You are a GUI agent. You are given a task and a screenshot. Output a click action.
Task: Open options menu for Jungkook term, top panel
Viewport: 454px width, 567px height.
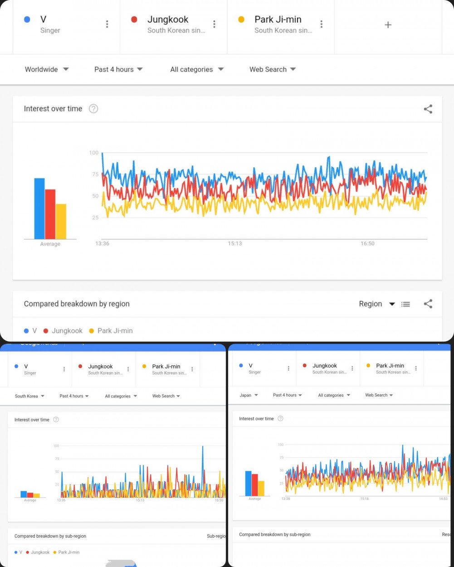point(214,24)
